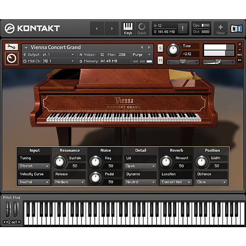Click the Position Width knob
246x246 pixels.
click(x=202, y=162)
